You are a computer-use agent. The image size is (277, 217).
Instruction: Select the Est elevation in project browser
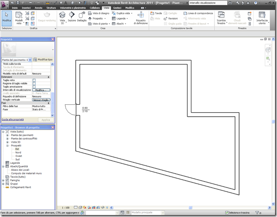pos(17,149)
